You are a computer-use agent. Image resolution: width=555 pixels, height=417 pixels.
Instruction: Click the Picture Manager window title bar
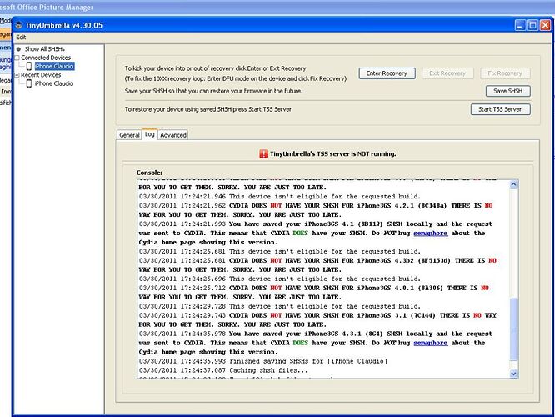point(277,7)
